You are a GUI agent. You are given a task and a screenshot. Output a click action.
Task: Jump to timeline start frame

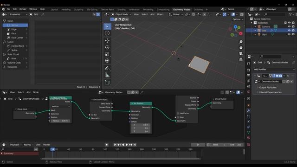pos(115,145)
